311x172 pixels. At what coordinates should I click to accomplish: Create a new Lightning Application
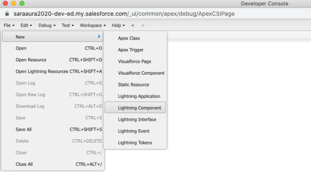(x=135, y=96)
